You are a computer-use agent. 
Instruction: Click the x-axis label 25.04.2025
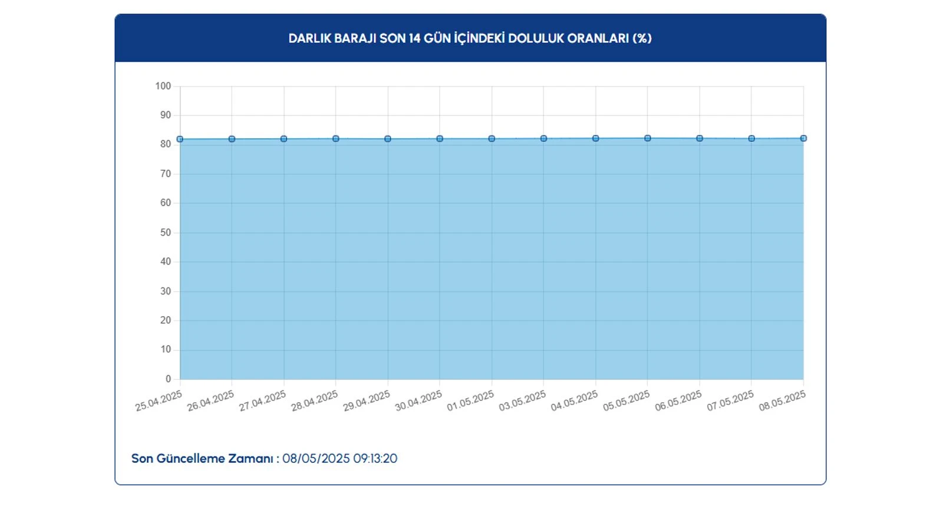click(x=159, y=401)
